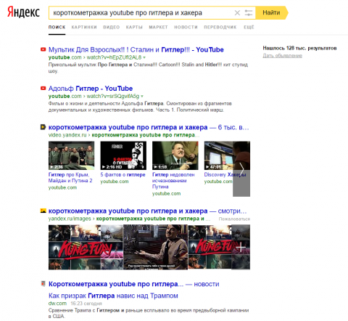Open Гитлер про Крым, Майдан и Путина 2 link
Screen dimensions: 348x321
(70, 178)
